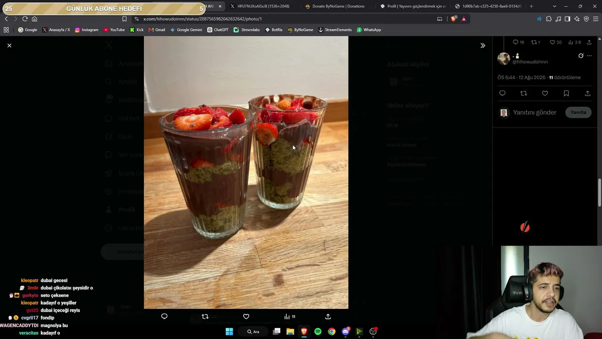Repost using the icon below the photo
This screenshot has height=339, width=602.
click(x=205, y=316)
